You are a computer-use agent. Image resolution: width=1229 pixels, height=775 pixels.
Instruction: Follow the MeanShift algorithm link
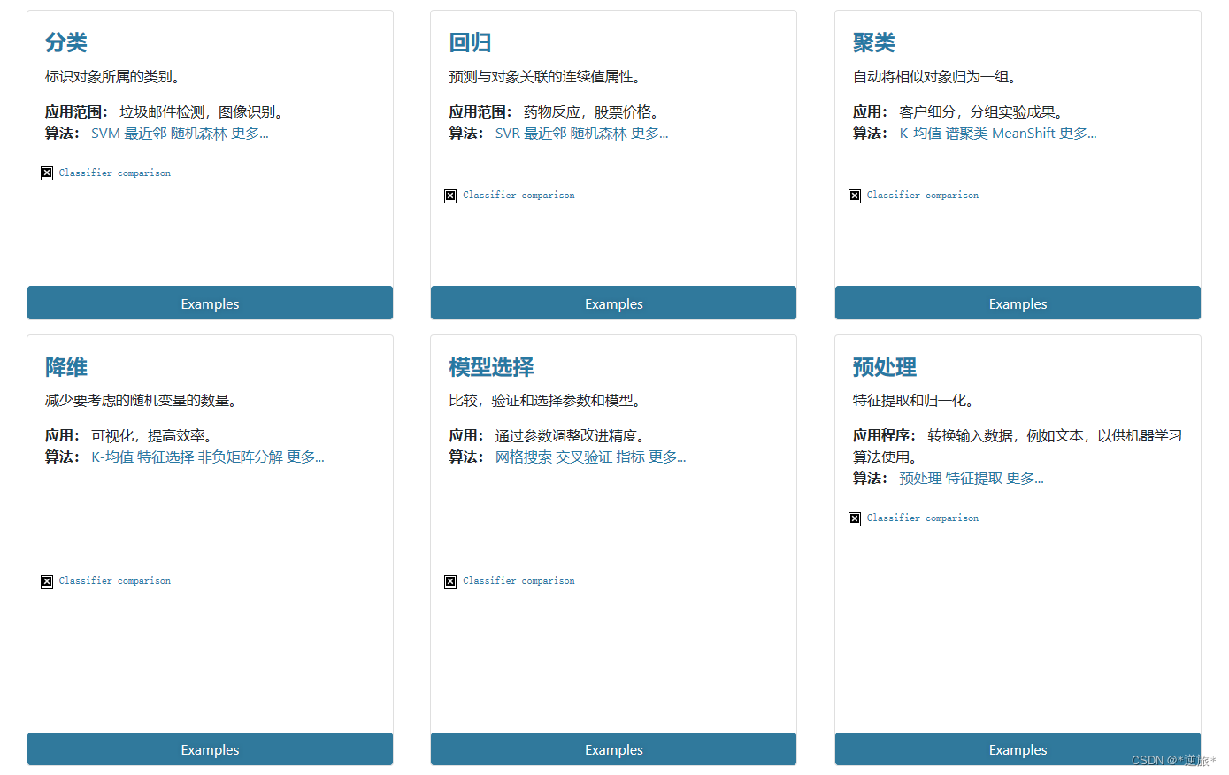(1024, 134)
